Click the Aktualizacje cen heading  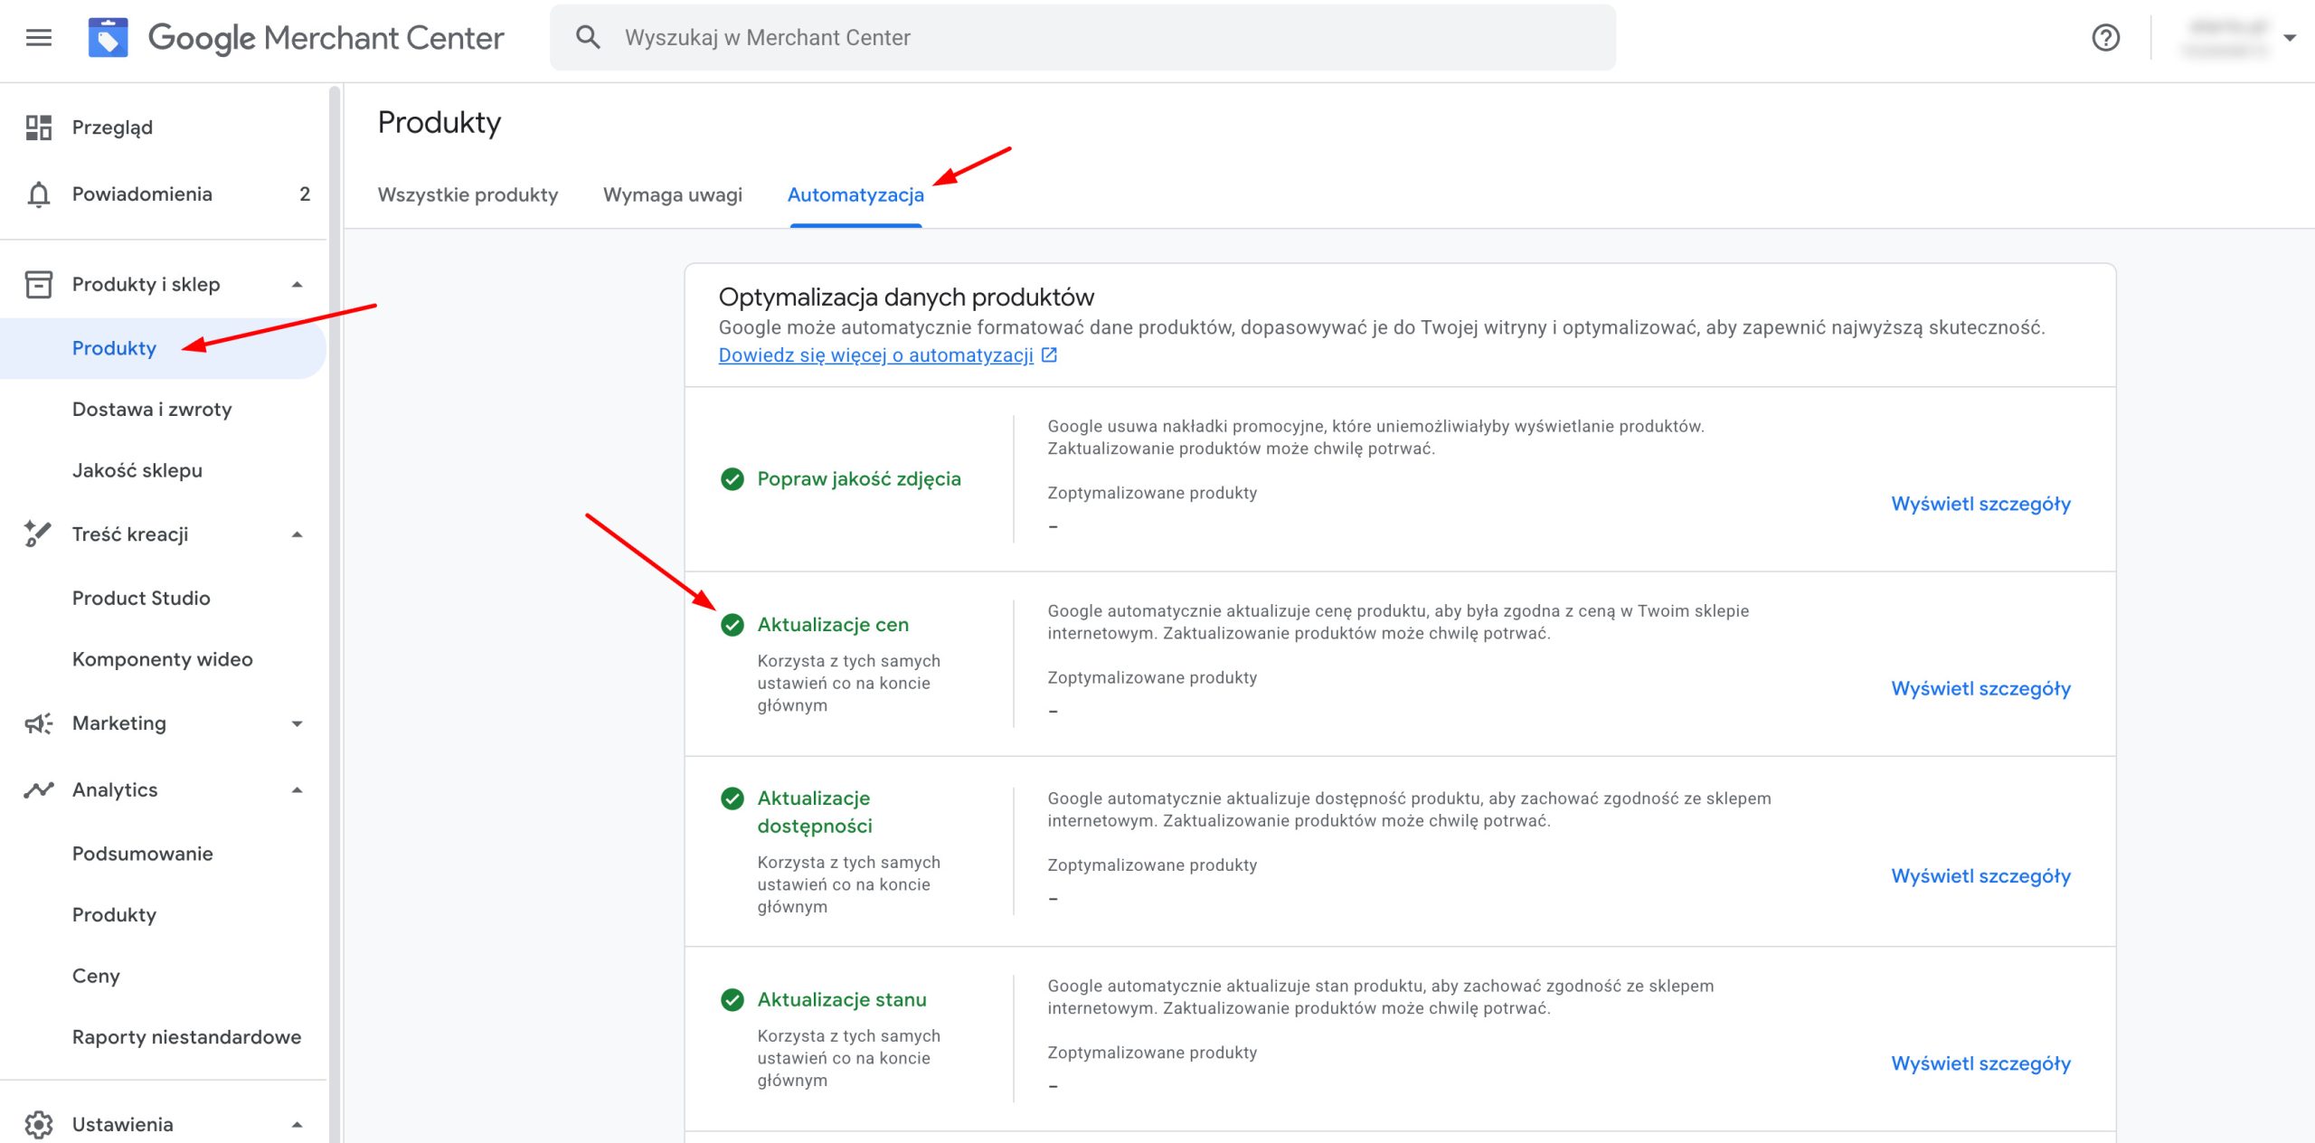click(x=833, y=625)
